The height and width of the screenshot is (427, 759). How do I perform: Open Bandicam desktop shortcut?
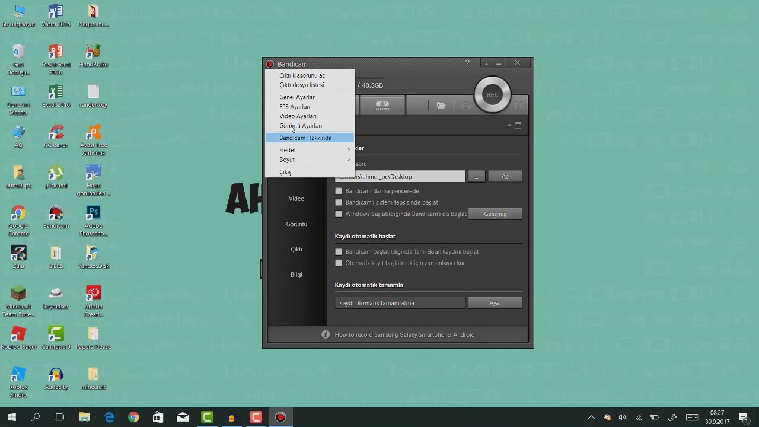pos(56,218)
